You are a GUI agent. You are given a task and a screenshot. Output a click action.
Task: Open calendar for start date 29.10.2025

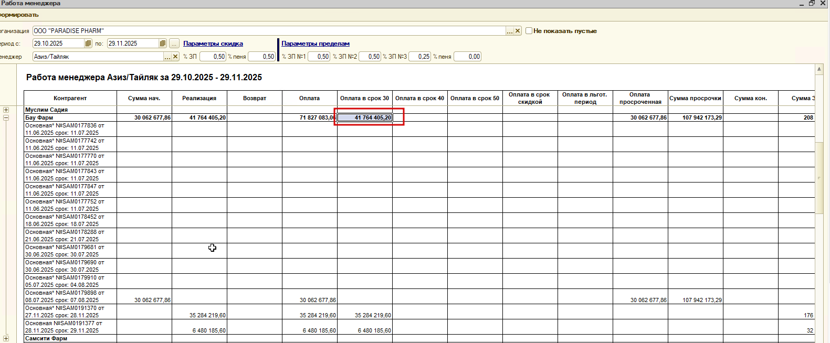tap(88, 44)
